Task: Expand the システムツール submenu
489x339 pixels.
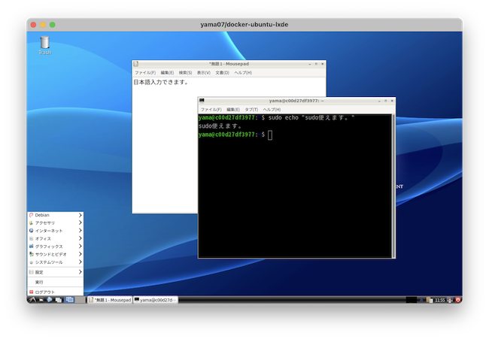Action: pyautogui.click(x=55, y=262)
